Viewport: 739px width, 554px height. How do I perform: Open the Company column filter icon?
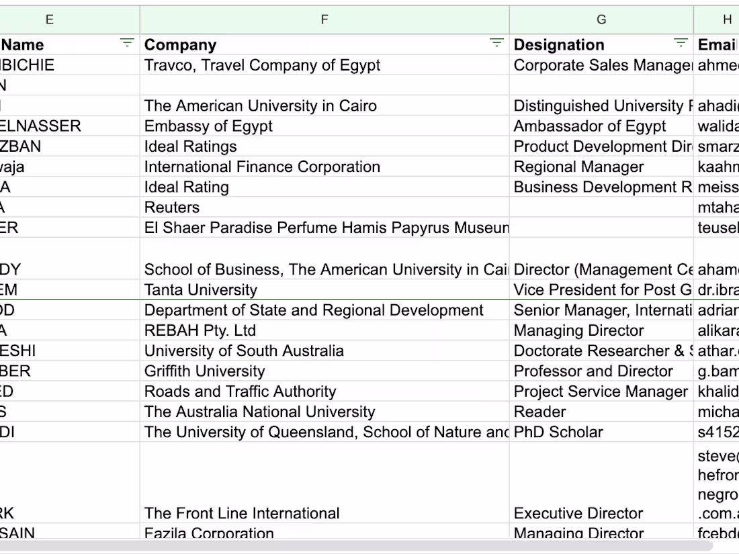pyautogui.click(x=496, y=44)
